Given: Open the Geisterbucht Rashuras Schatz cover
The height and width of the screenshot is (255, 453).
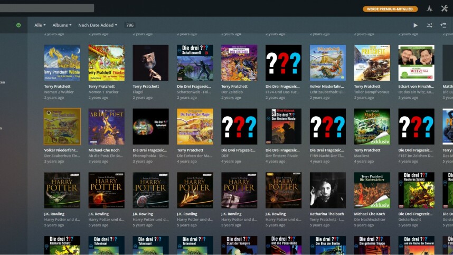Looking at the screenshot, I should point(417,190).
